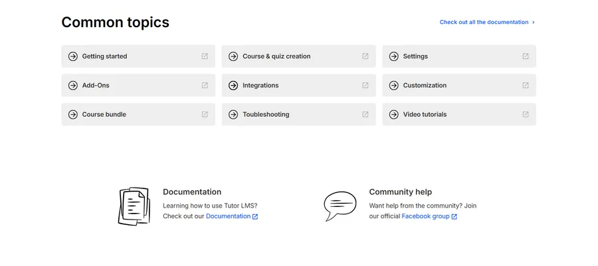Open the Toubleshooting topic
Image resolution: width=598 pixels, height=266 pixels.
click(x=298, y=114)
